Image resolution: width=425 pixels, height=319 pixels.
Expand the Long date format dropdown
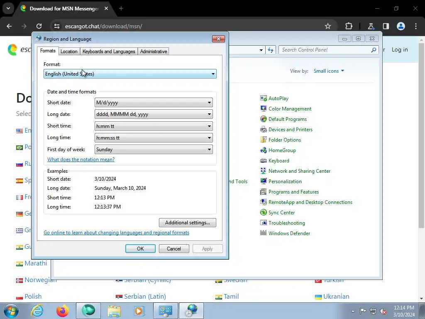[x=154, y=114]
